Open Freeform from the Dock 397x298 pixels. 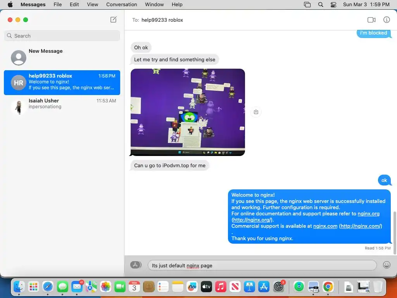(192, 287)
